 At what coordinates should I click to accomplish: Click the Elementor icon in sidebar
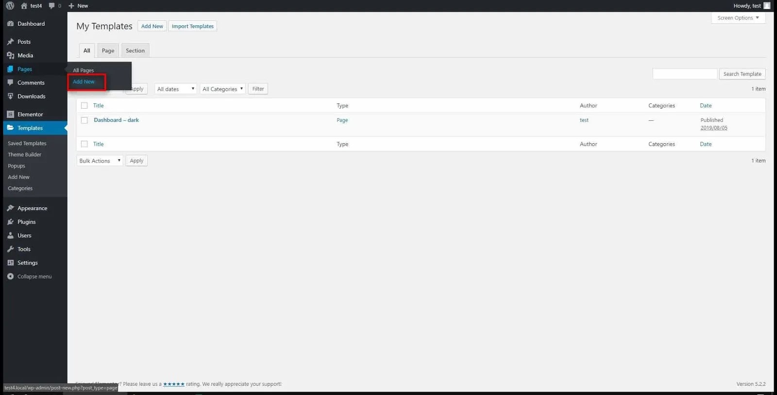click(x=10, y=115)
